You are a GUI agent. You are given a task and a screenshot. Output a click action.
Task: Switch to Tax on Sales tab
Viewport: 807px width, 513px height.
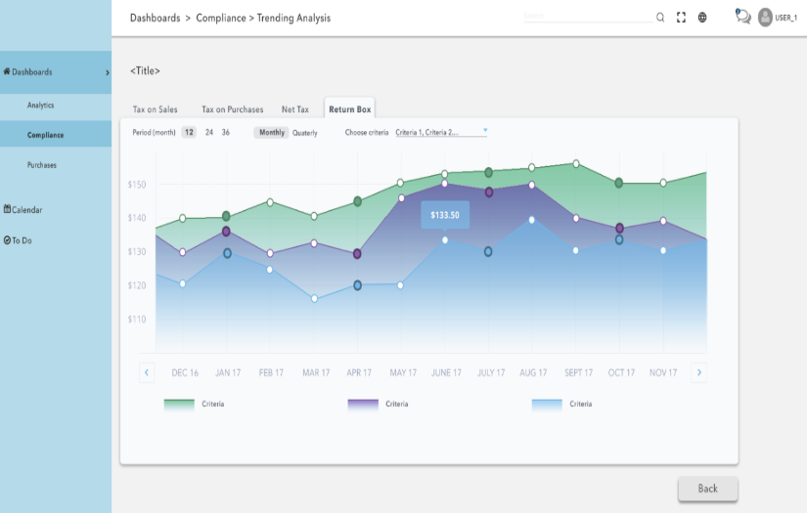155,109
